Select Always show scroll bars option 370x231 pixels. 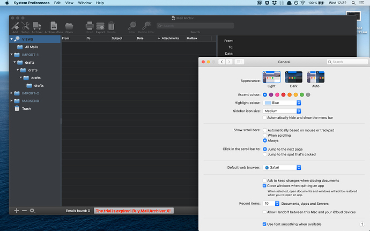265,140
